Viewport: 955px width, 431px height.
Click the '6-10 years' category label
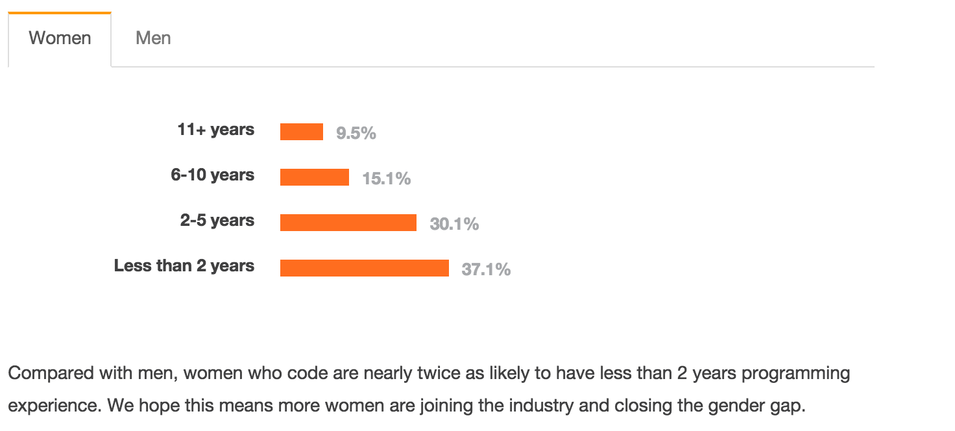click(x=213, y=175)
